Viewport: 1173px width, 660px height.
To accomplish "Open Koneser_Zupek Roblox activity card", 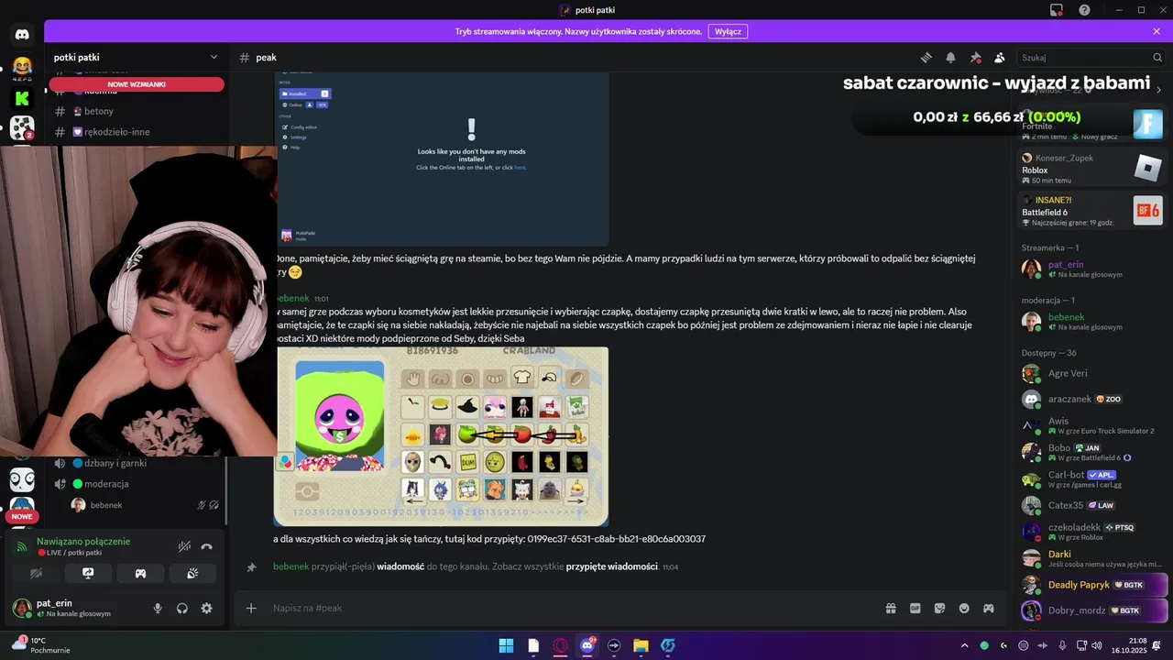I will 1092,169.
